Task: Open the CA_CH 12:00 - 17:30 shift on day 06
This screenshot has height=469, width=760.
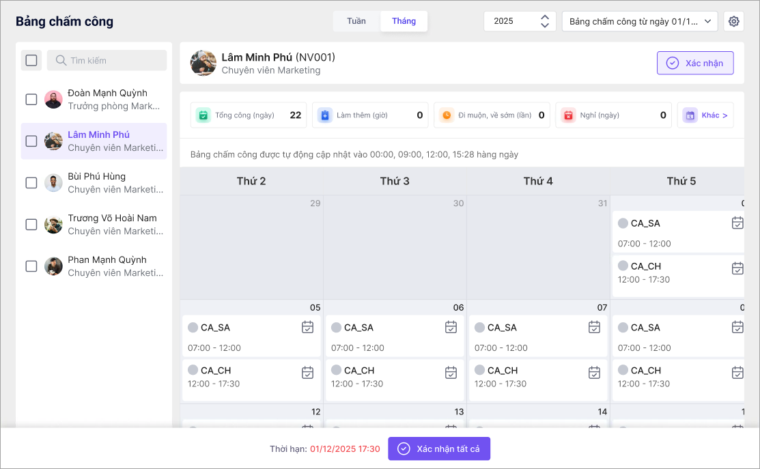Action: point(395,380)
